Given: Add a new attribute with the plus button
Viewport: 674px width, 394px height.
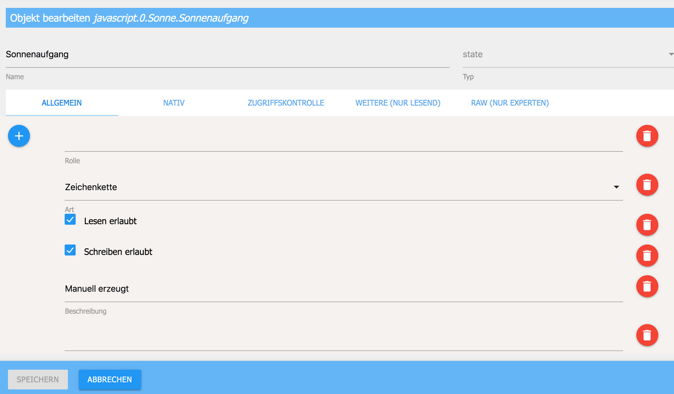Looking at the screenshot, I should pos(19,136).
